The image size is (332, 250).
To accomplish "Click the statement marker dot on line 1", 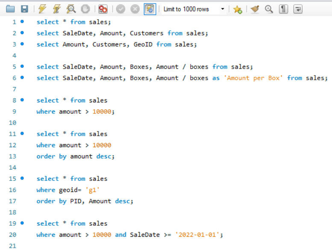I will pos(22,21).
